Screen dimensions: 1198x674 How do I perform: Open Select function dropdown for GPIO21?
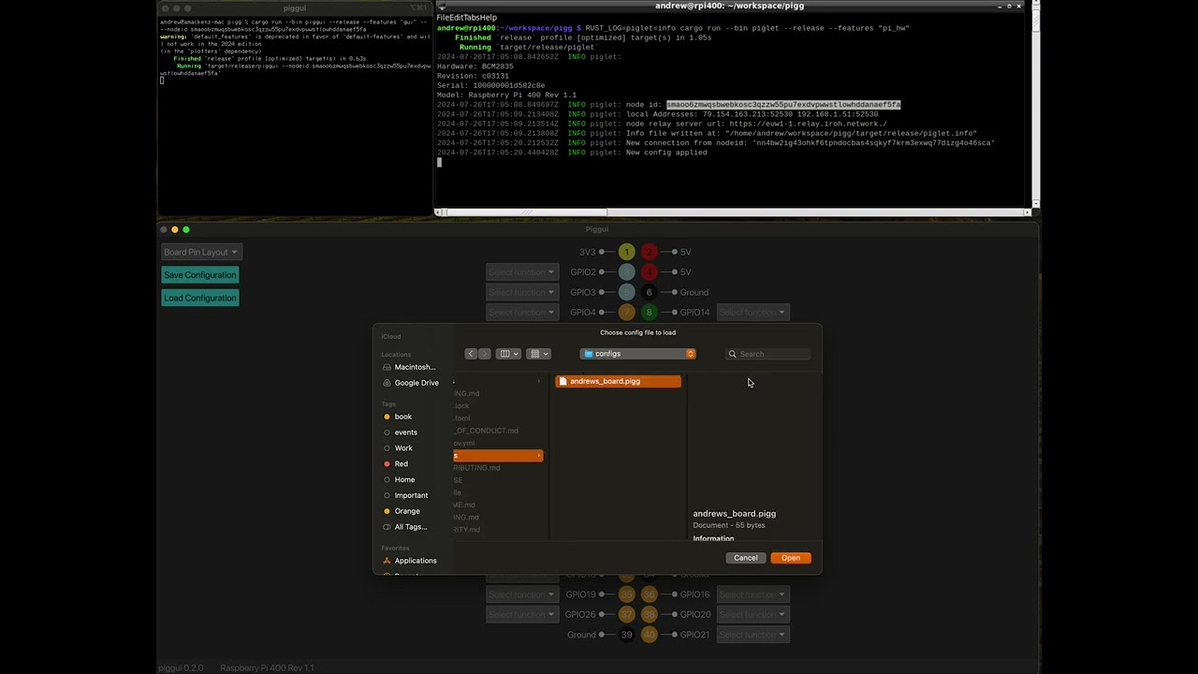pyautogui.click(x=752, y=635)
